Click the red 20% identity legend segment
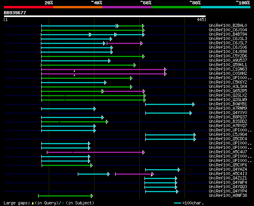Screen dimensions: 254x206 pyautogui.click(x=29, y=7)
